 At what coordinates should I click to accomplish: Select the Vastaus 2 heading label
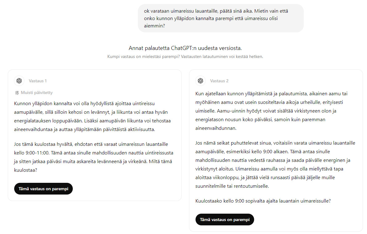219,81
